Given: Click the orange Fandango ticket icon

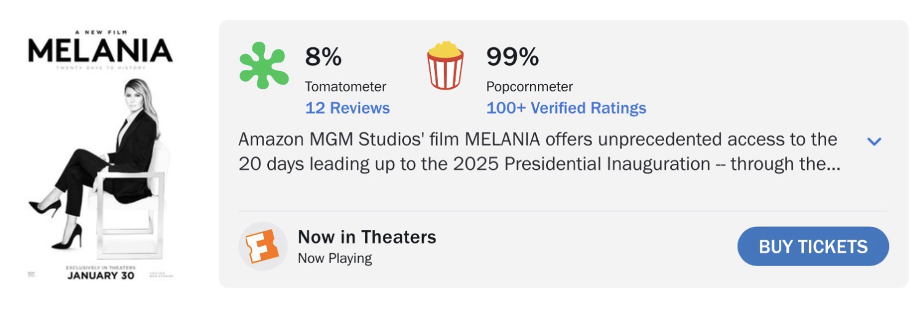Looking at the screenshot, I should [262, 246].
